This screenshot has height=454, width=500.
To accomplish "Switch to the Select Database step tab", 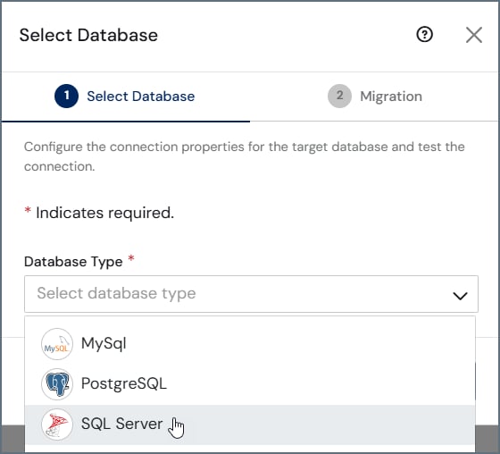I will pos(125,97).
